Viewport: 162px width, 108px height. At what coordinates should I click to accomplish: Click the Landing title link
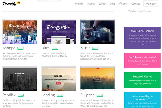click(48, 95)
